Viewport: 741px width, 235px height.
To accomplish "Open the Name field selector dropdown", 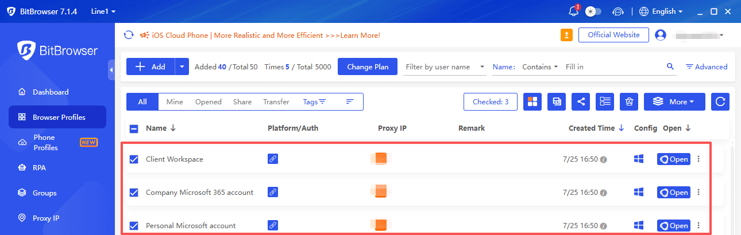I will (504, 67).
